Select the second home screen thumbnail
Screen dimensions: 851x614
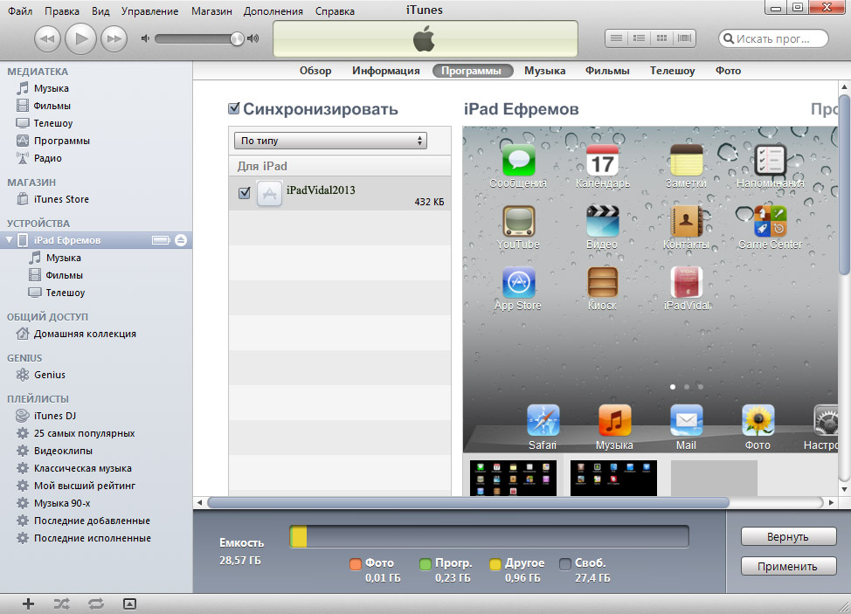pyautogui.click(x=614, y=478)
